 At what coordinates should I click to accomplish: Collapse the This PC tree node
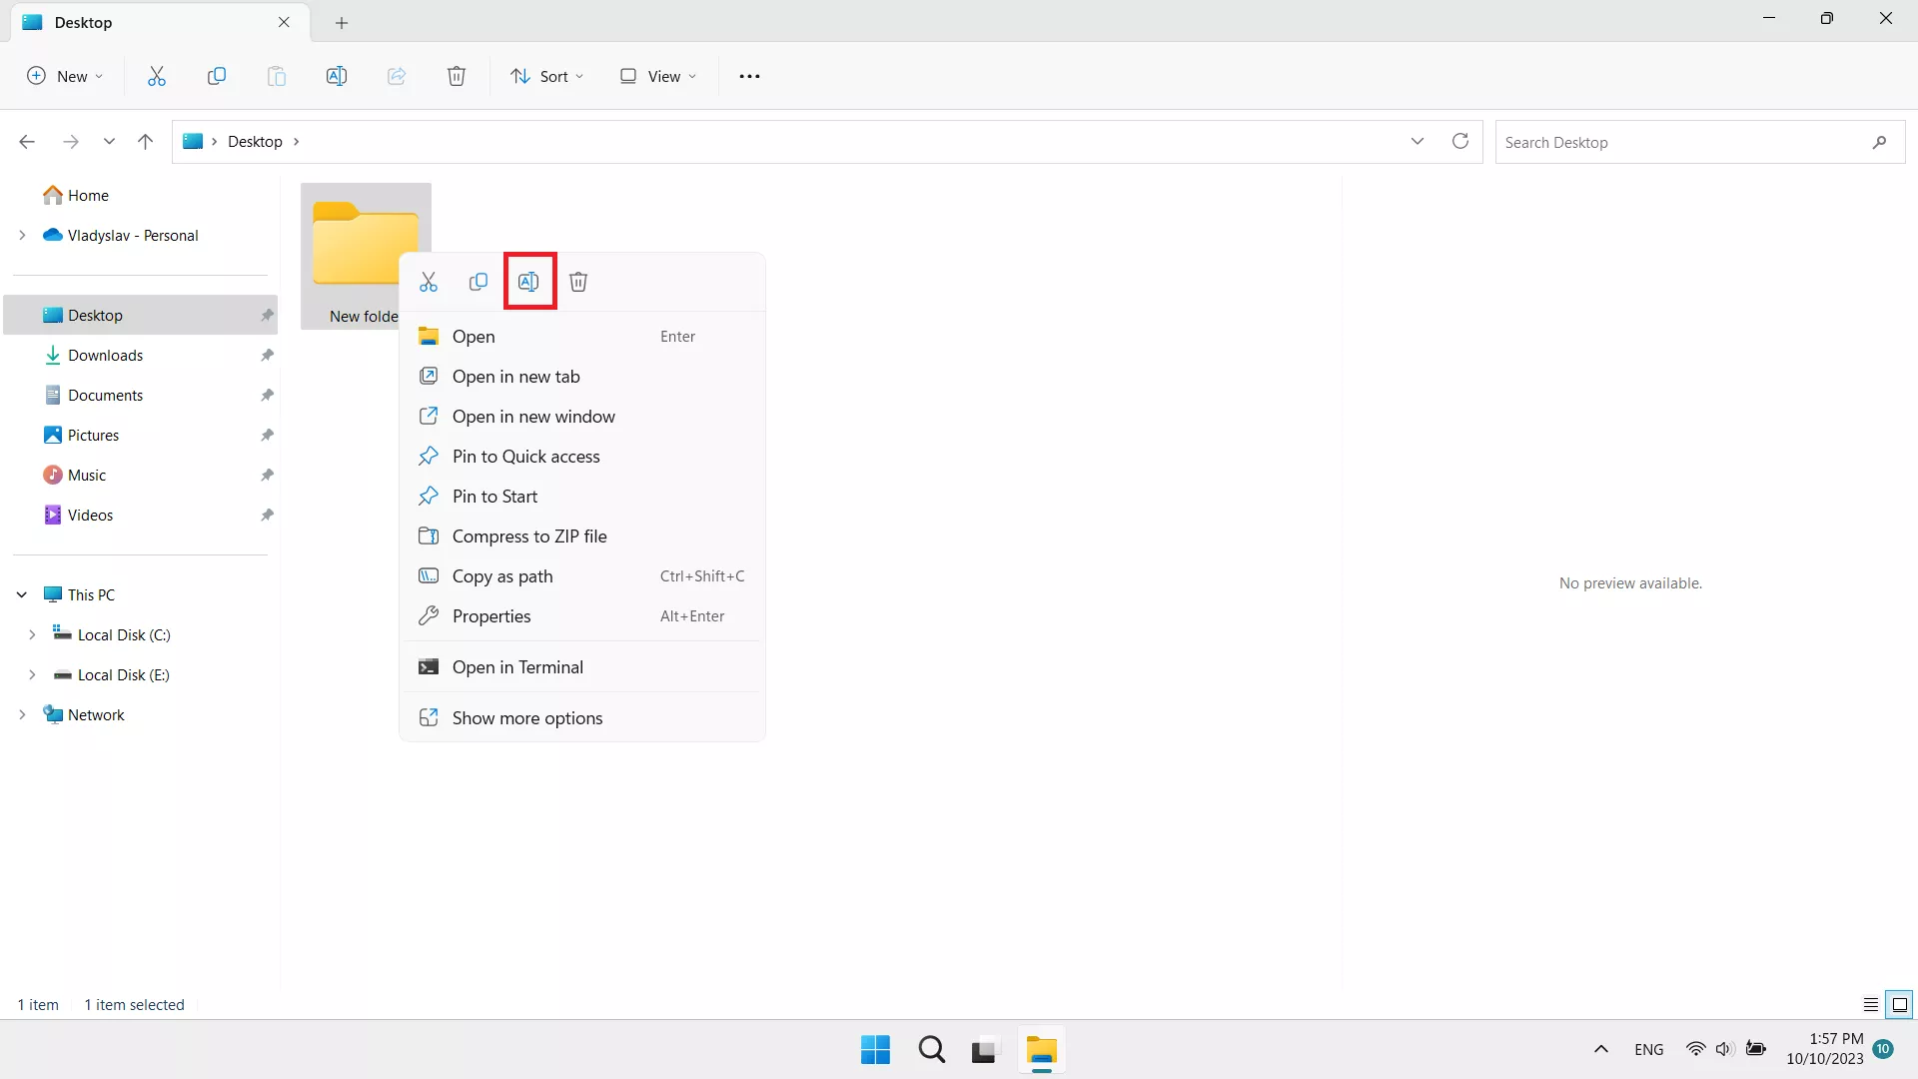(x=22, y=594)
